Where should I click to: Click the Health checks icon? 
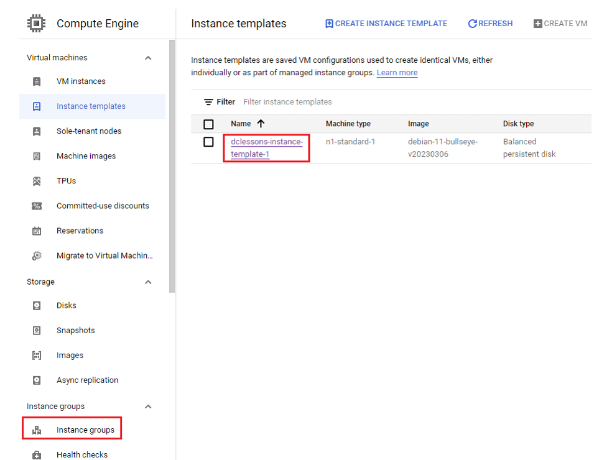tap(37, 454)
